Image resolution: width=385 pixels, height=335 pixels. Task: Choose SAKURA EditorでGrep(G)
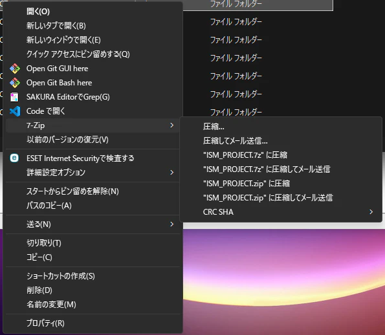click(x=93, y=97)
